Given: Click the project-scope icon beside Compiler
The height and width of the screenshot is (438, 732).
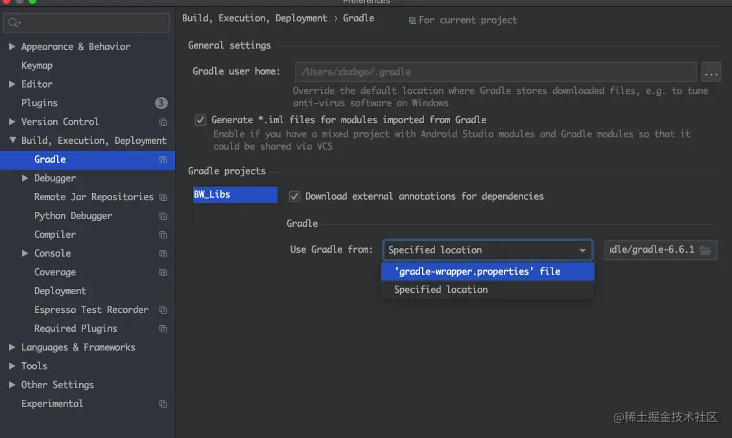Looking at the screenshot, I should (163, 235).
